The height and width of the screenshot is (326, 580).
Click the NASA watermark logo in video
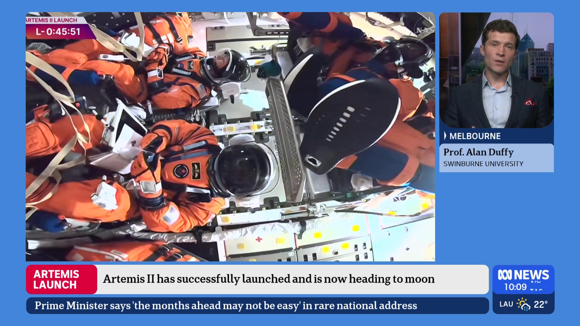[424, 29]
